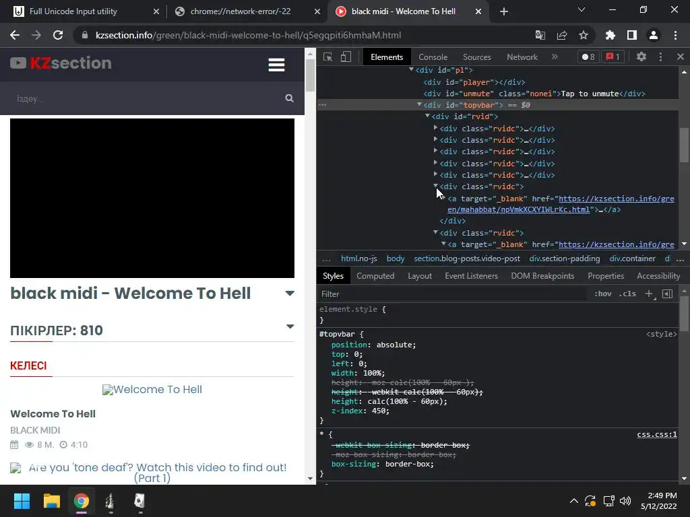Expand the second rvidc div node
The image size is (690, 517).
[x=436, y=139]
